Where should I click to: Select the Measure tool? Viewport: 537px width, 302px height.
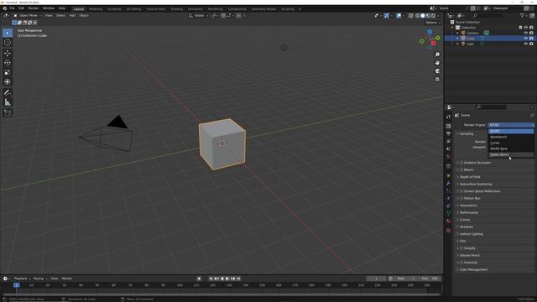[8, 102]
